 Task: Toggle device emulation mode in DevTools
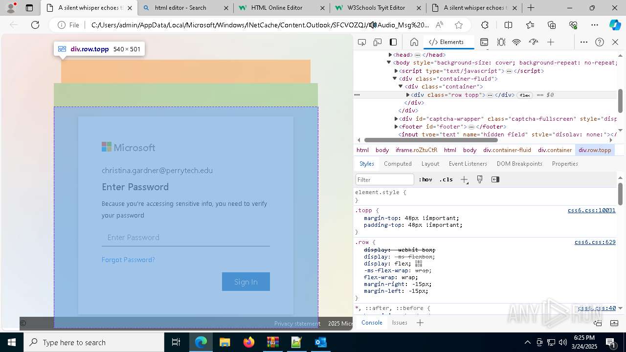click(378, 42)
